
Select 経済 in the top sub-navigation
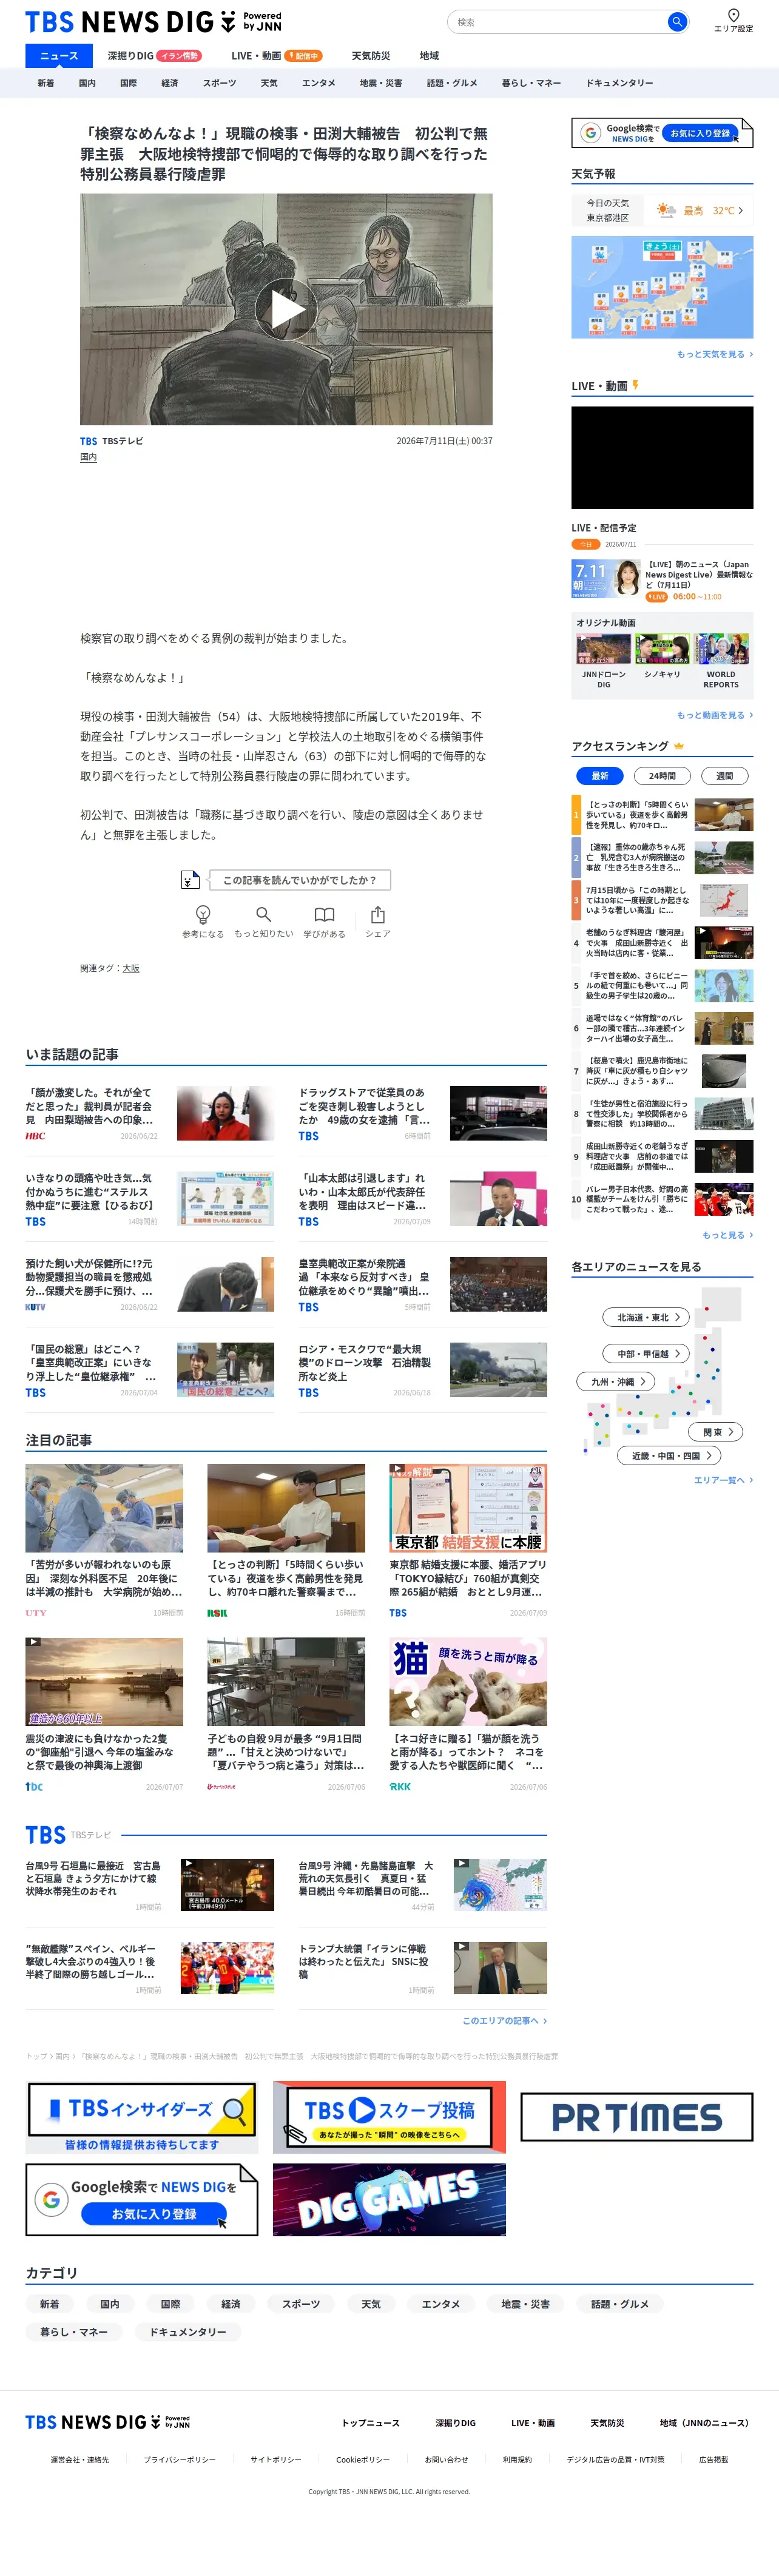(170, 83)
